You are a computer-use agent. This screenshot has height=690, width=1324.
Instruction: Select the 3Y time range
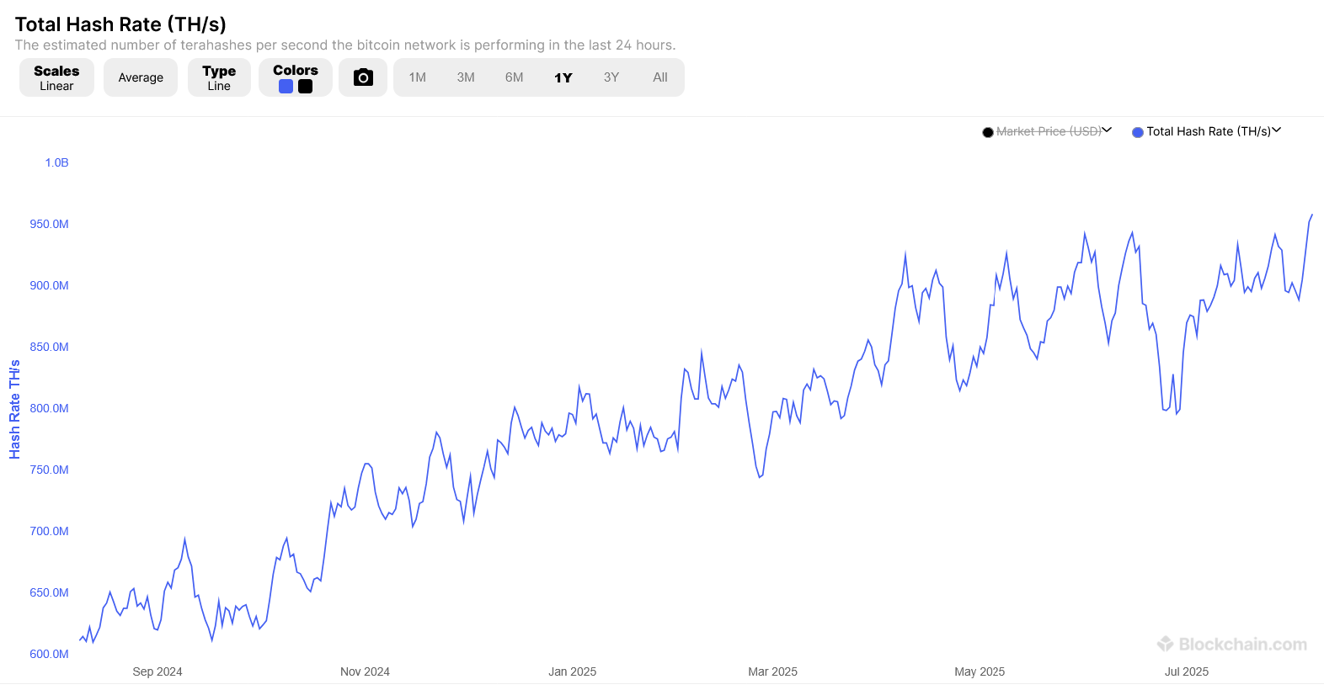[x=611, y=77]
